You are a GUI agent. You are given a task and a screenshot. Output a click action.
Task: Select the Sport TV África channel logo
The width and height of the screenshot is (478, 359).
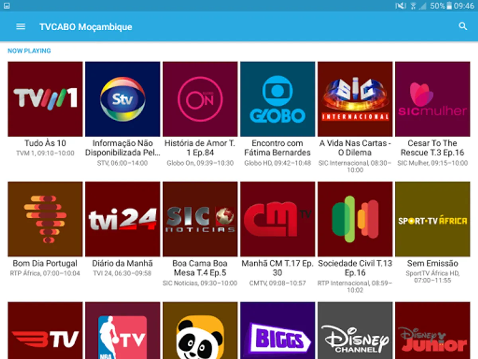[432, 219]
